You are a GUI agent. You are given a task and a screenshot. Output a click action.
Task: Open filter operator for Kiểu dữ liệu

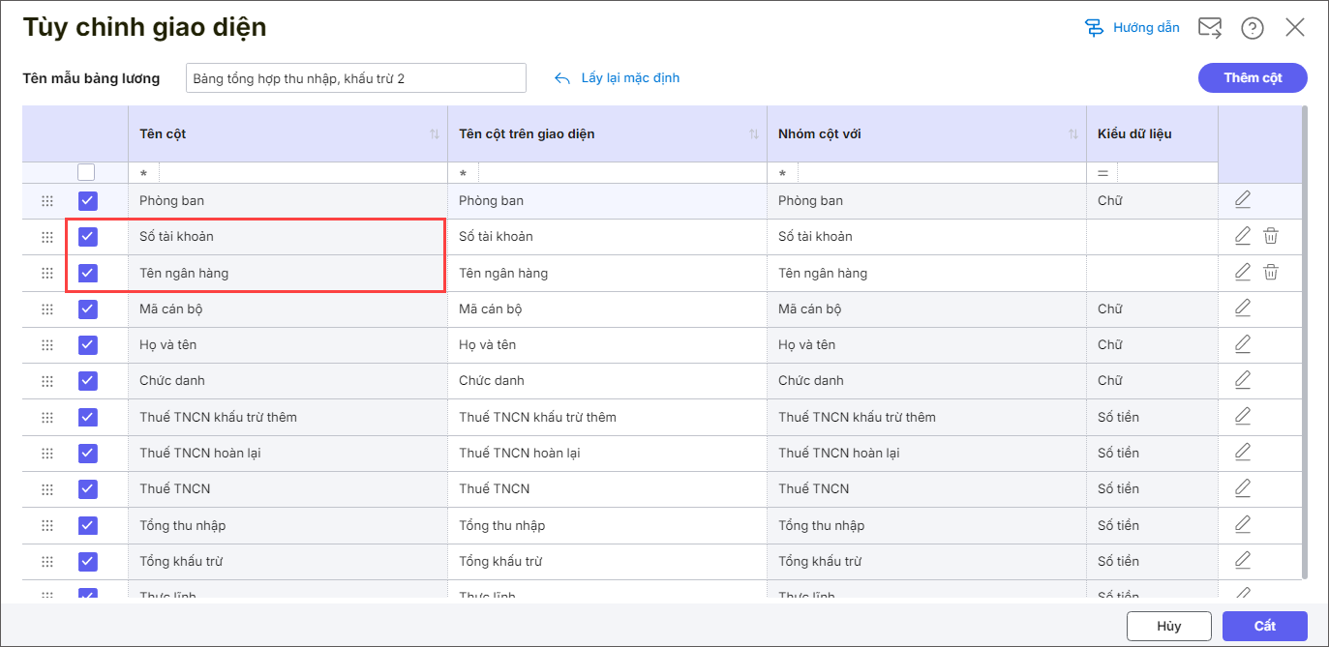1102,173
